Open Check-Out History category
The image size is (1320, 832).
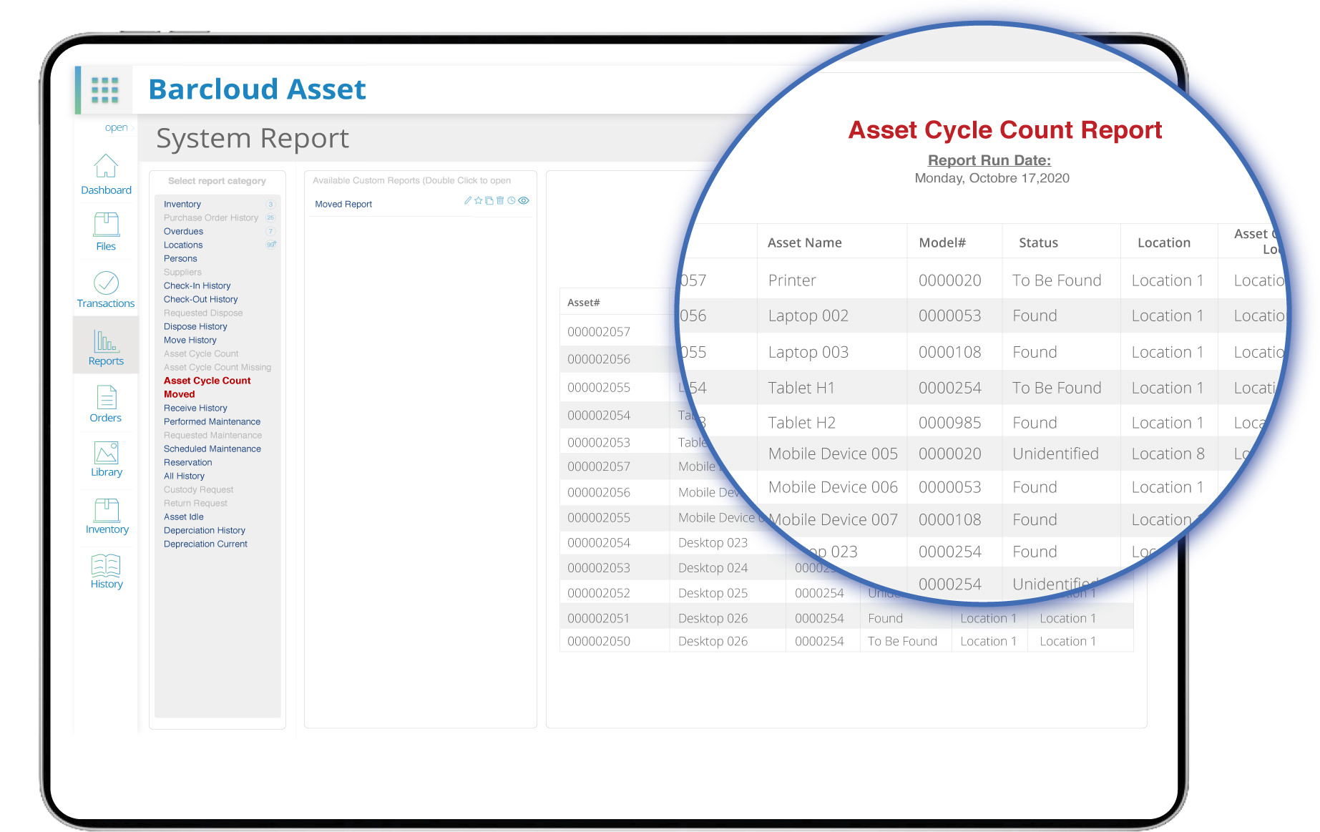(201, 300)
